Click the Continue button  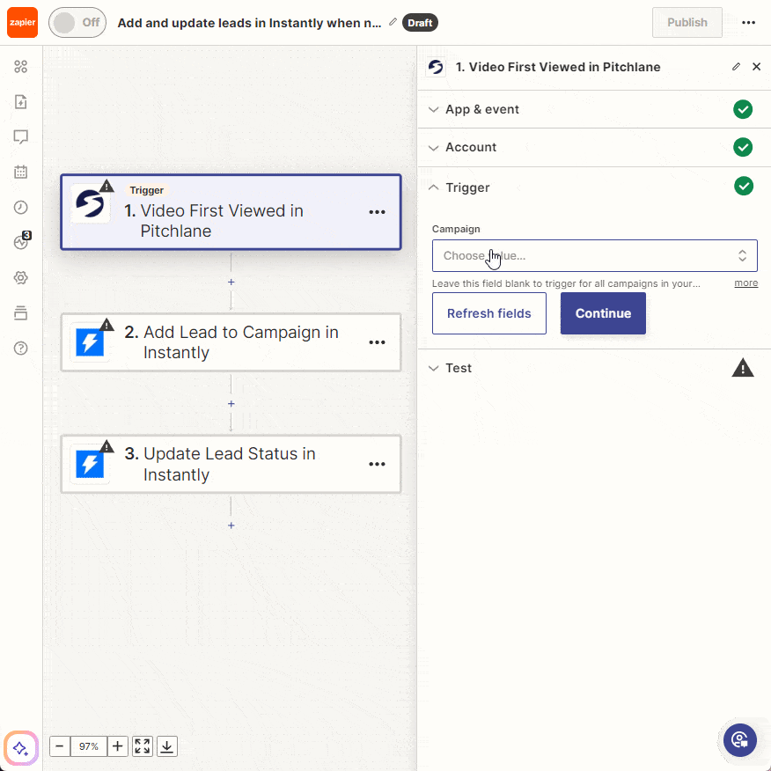pyautogui.click(x=603, y=313)
